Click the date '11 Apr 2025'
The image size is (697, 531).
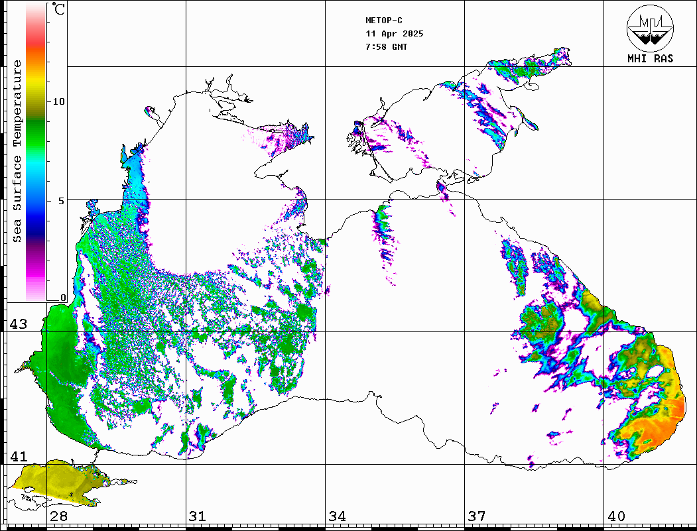pyautogui.click(x=395, y=34)
